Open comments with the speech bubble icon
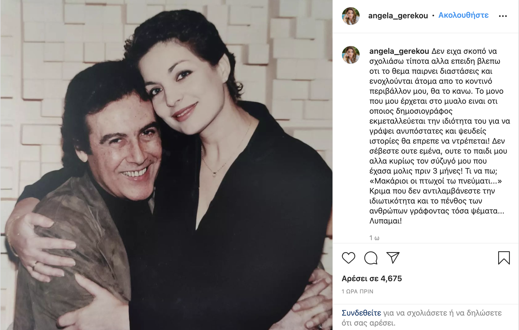The height and width of the screenshot is (330, 519). (x=371, y=258)
